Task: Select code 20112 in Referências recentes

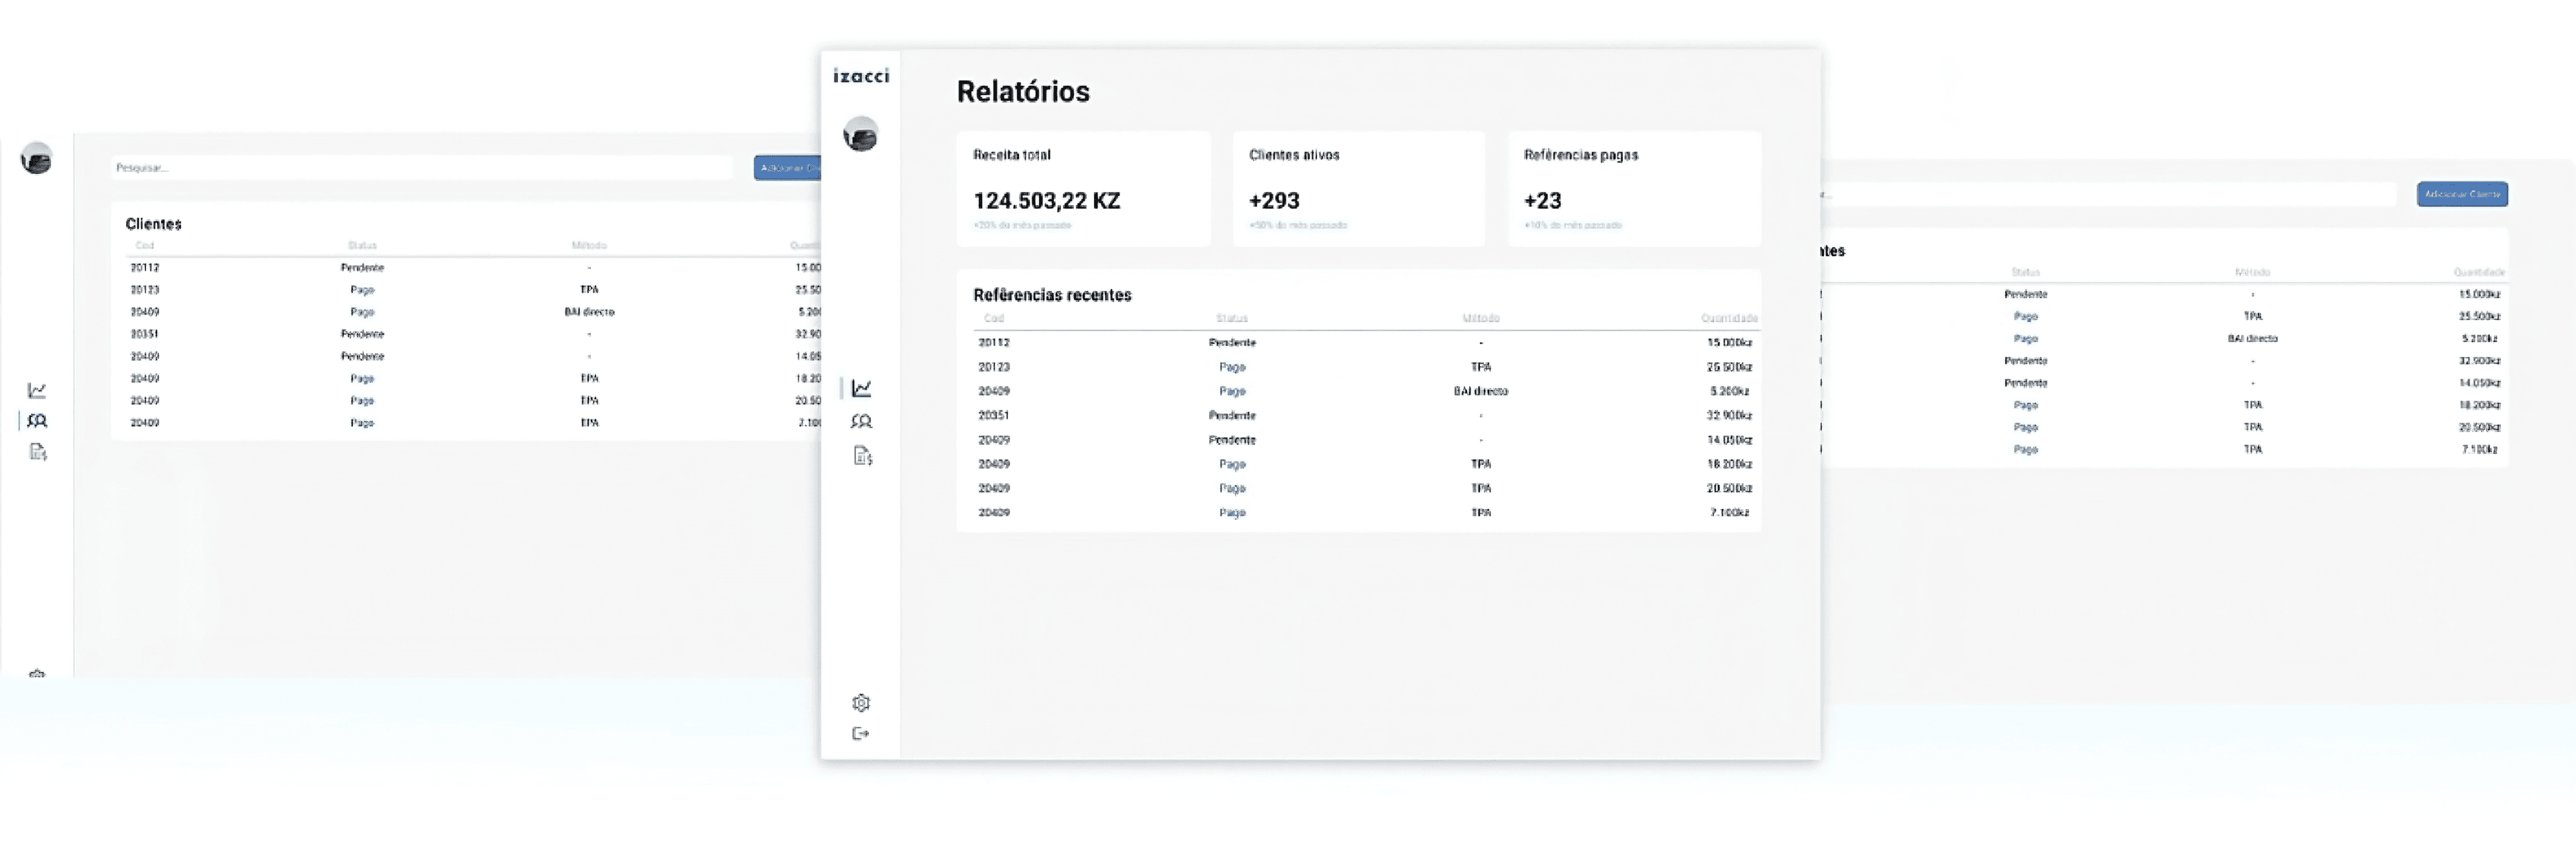Action: point(994,343)
